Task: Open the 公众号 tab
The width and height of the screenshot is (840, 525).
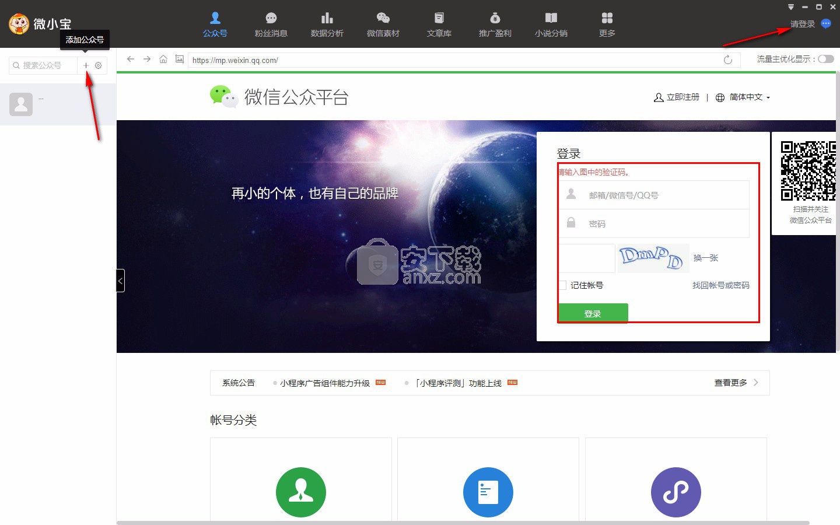Action: 215,24
